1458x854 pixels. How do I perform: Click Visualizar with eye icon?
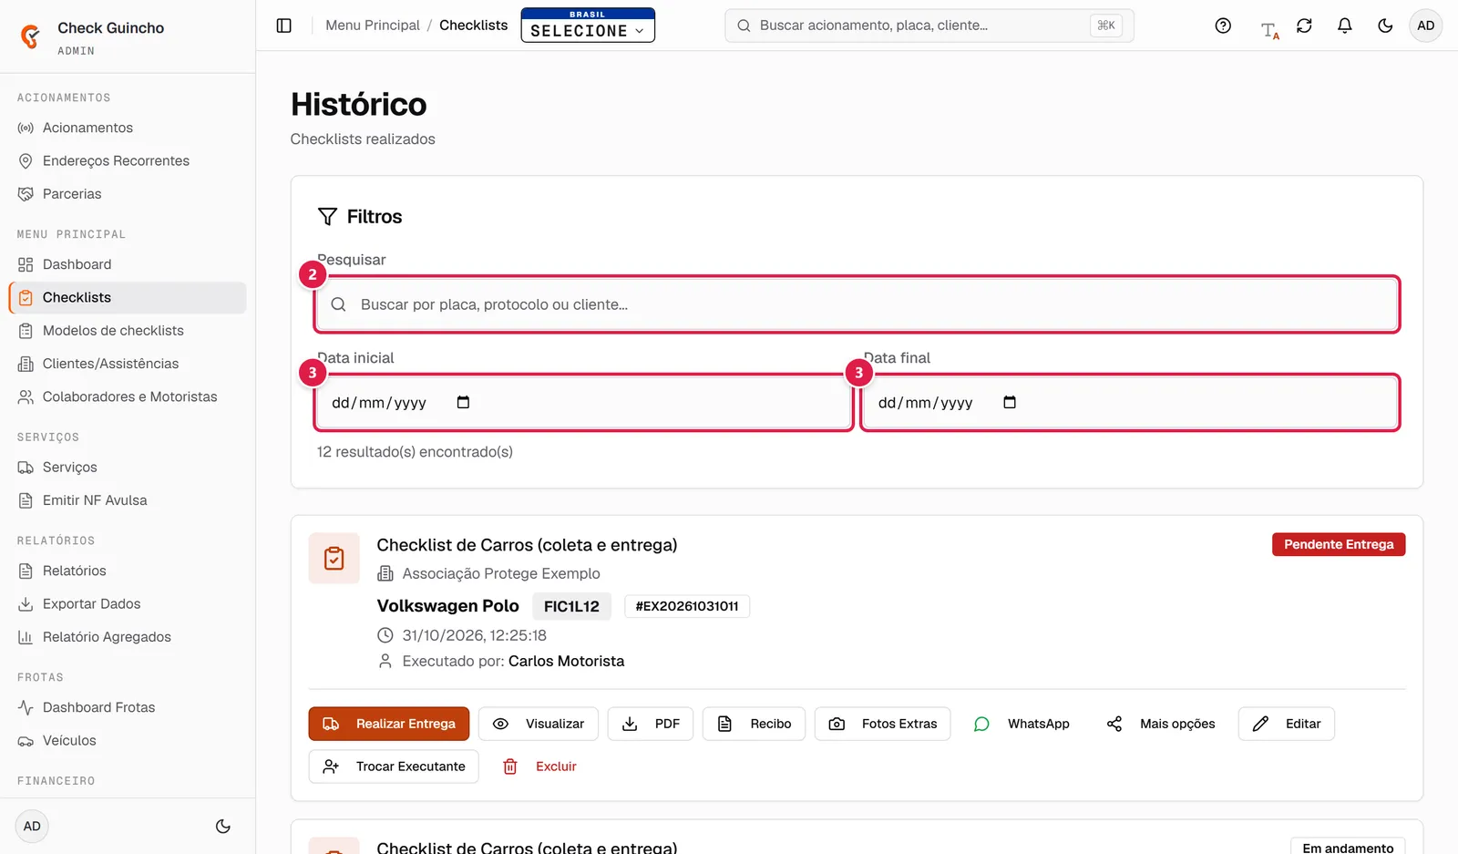pyautogui.click(x=539, y=724)
